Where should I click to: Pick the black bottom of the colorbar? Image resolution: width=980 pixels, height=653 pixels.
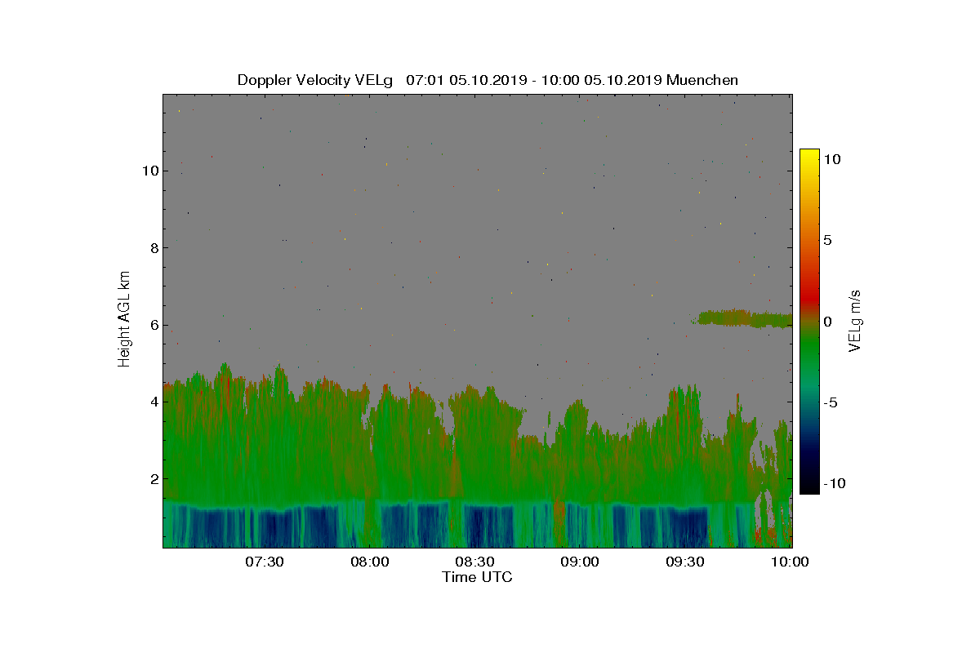pos(808,487)
